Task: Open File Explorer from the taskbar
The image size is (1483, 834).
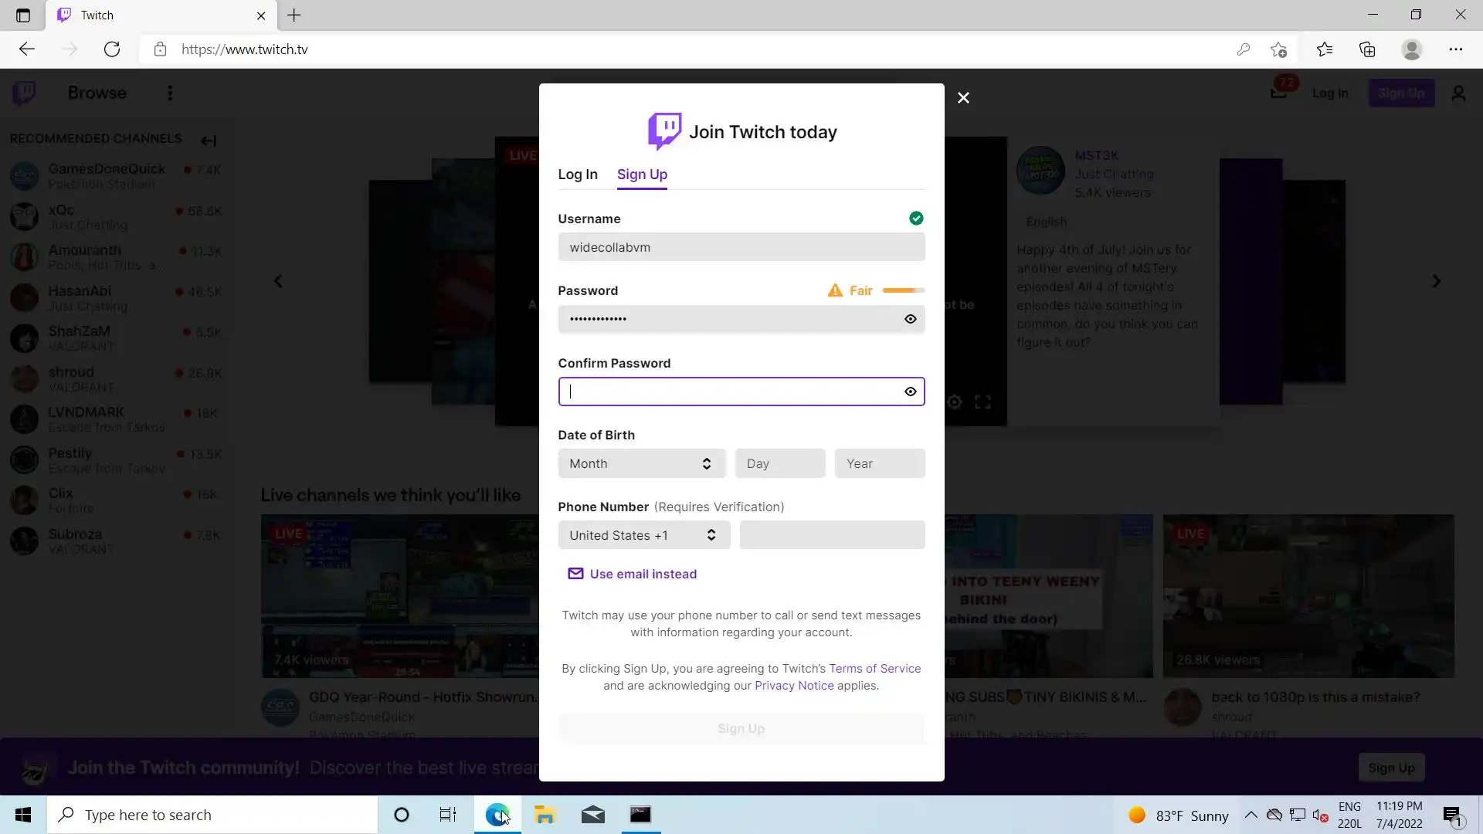Action: (x=545, y=815)
